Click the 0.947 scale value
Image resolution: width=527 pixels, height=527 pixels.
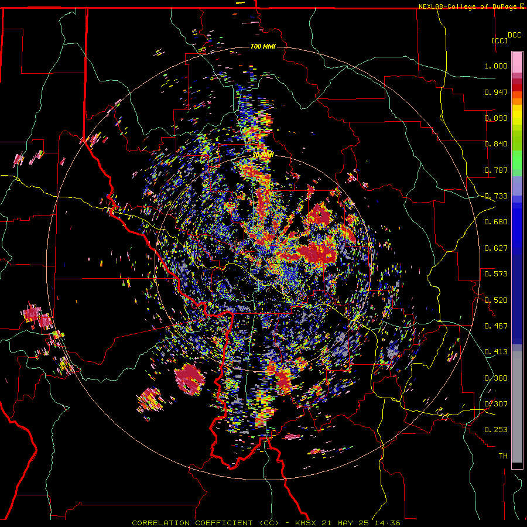point(496,92)
